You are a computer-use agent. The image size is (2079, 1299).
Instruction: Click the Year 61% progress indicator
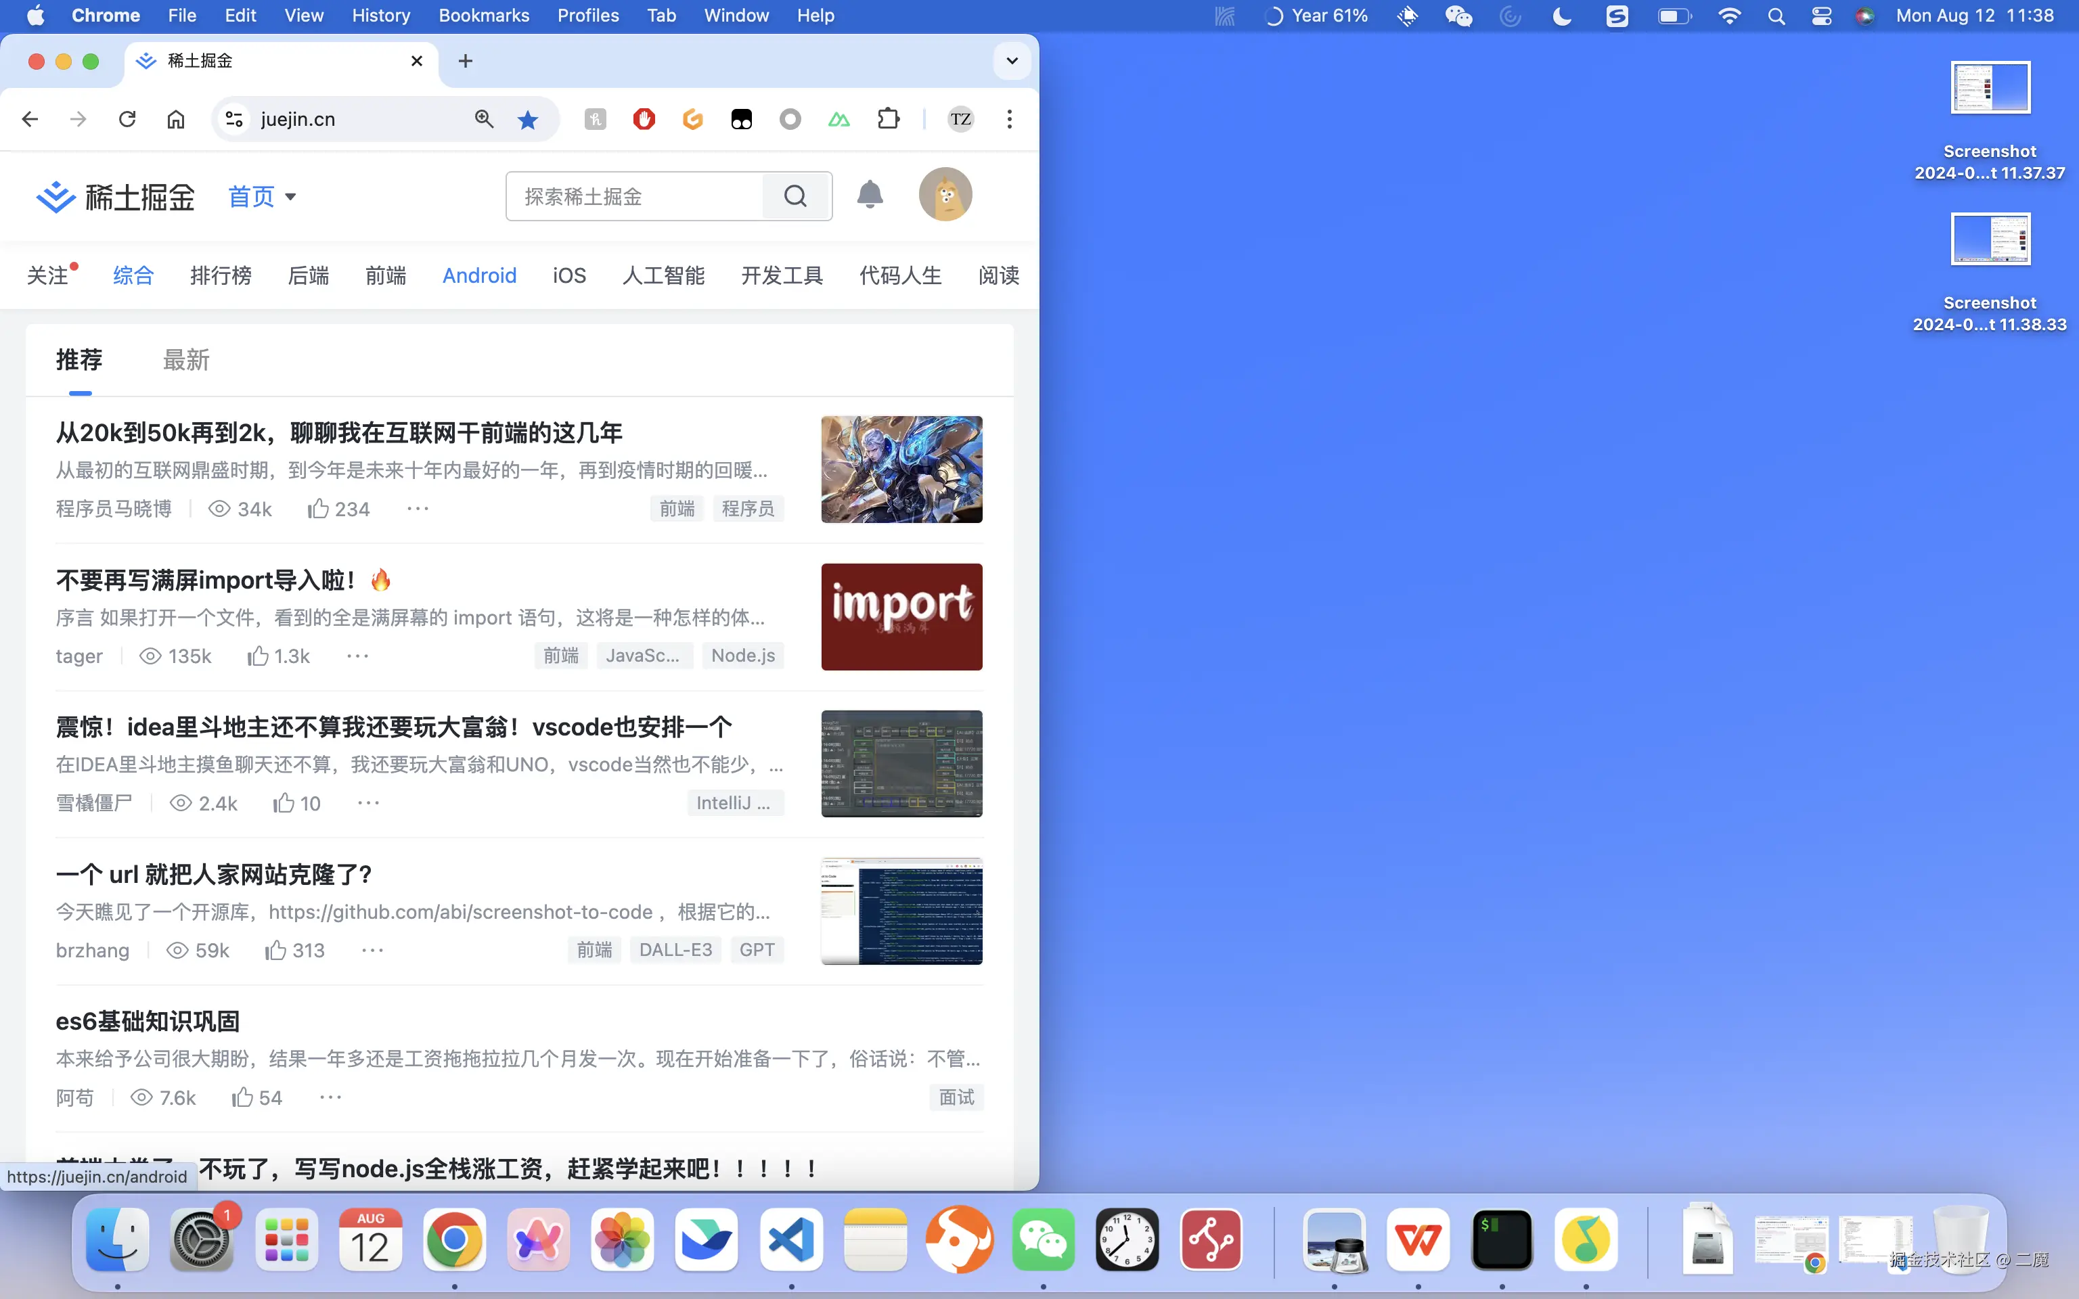(x=1317, y=16)
